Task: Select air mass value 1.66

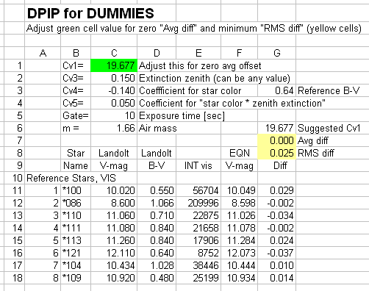Action: (x=114, y=128)
